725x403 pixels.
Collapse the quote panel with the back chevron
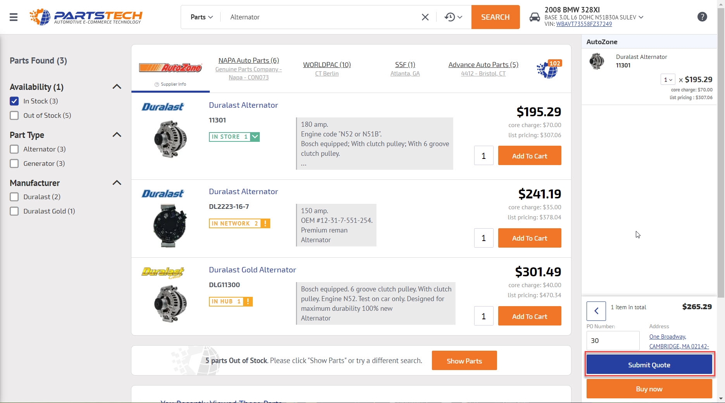point(596,311)
